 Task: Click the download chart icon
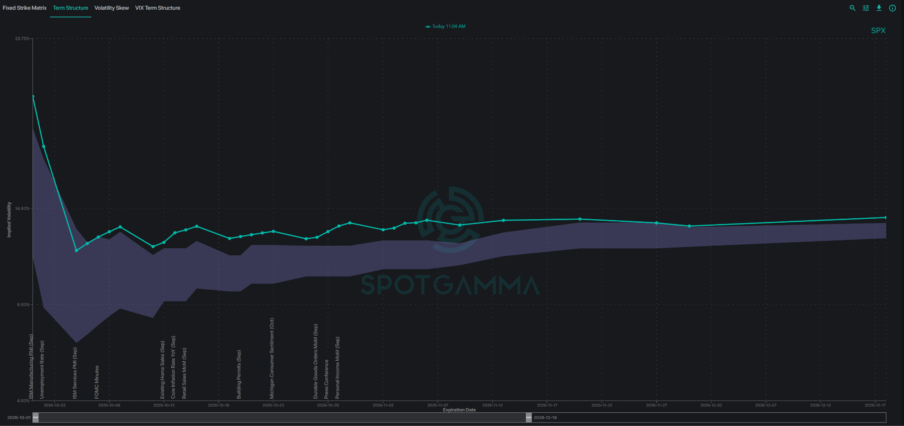click(x=879, y=8)
